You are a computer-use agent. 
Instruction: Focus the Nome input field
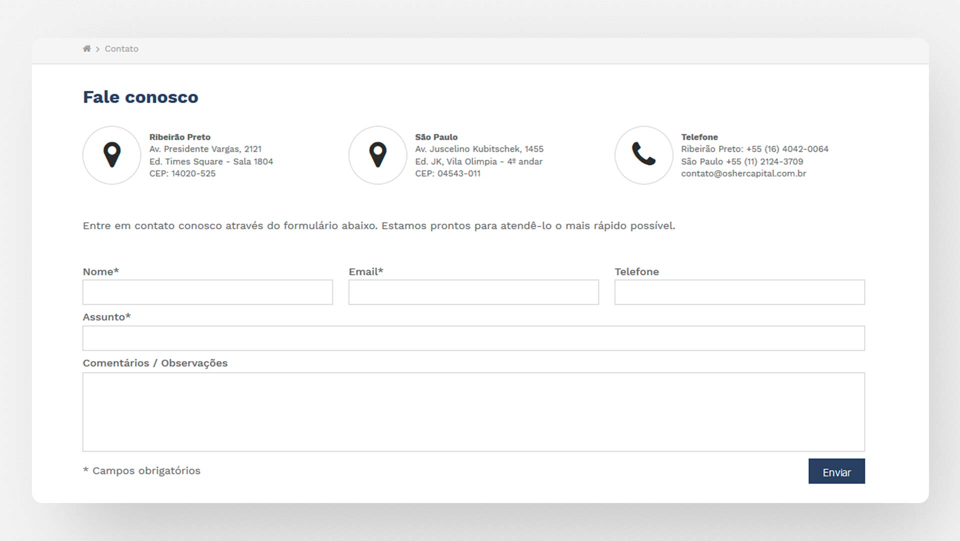[x=207, y=292]
